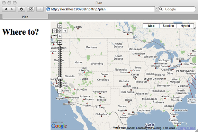Click the Orlando city marker
The width and height of the screenshot is (198, 132).
pyautogui.click(x=174, y=116)
